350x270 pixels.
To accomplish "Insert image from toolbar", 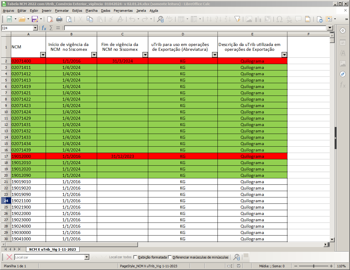I will point(249,19).
